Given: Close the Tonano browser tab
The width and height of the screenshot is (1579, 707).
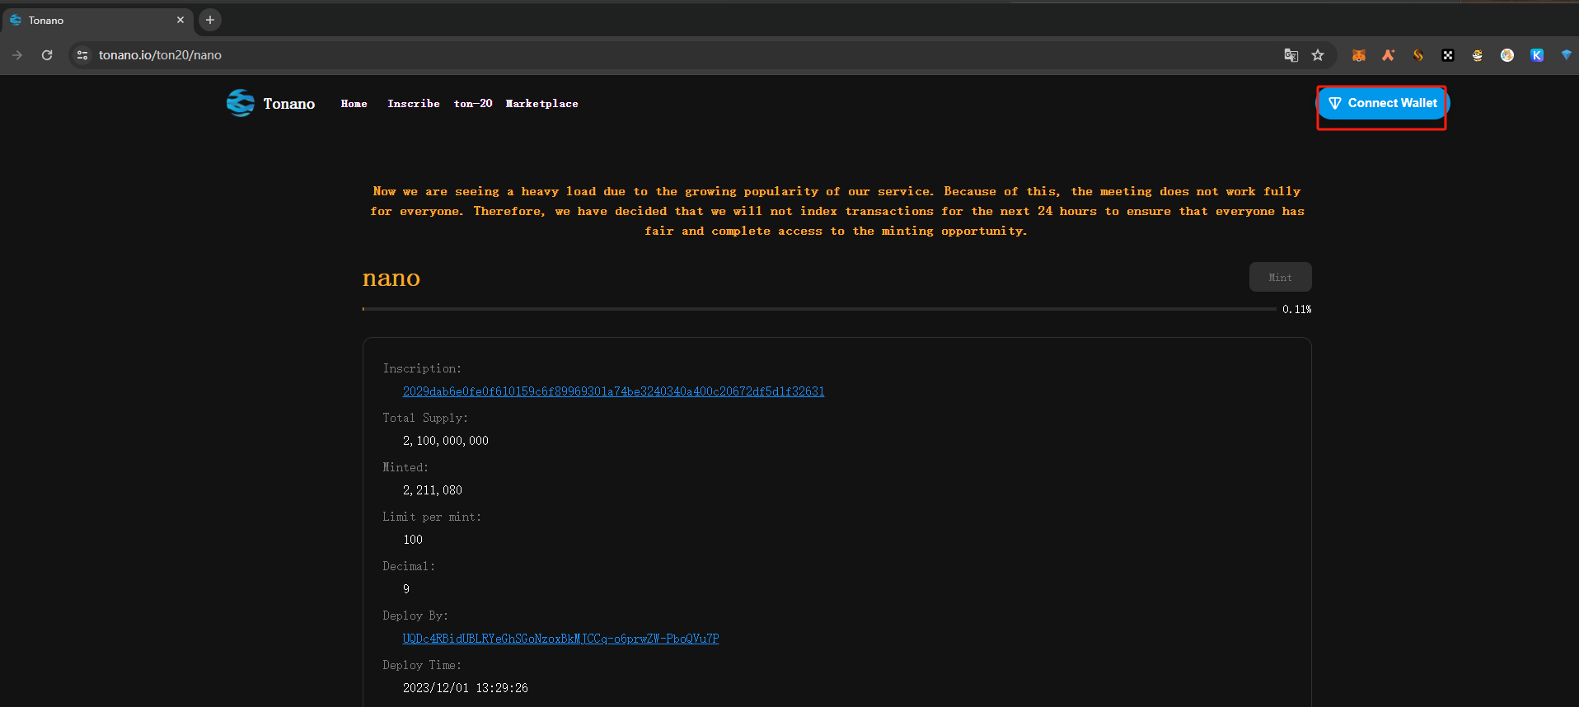Looking at the screenshot, I should tap(180, 20).
